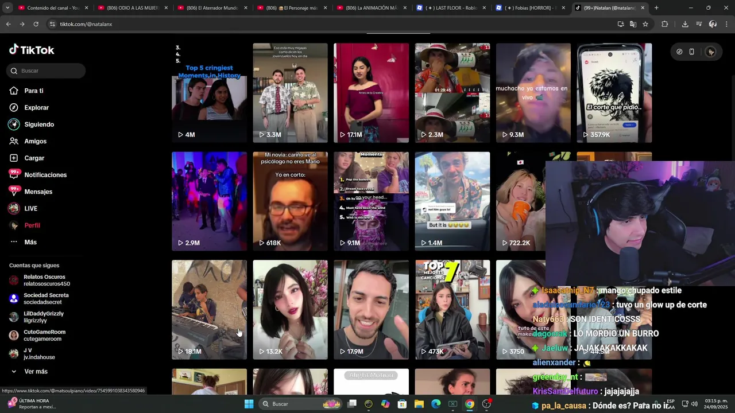Open Microsoft Store from taskbar
Image resolution: width=735 pixels, height=413 pixels.
point(402,404)
